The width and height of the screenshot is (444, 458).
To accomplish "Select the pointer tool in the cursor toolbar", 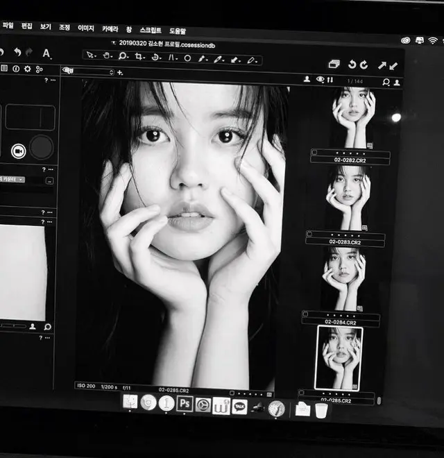I will point(91,55).
